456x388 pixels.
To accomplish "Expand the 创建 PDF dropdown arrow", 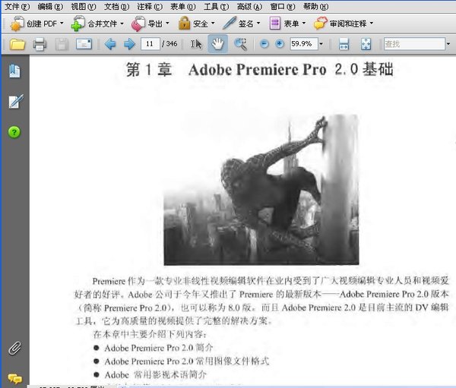I will click(62, 23).
